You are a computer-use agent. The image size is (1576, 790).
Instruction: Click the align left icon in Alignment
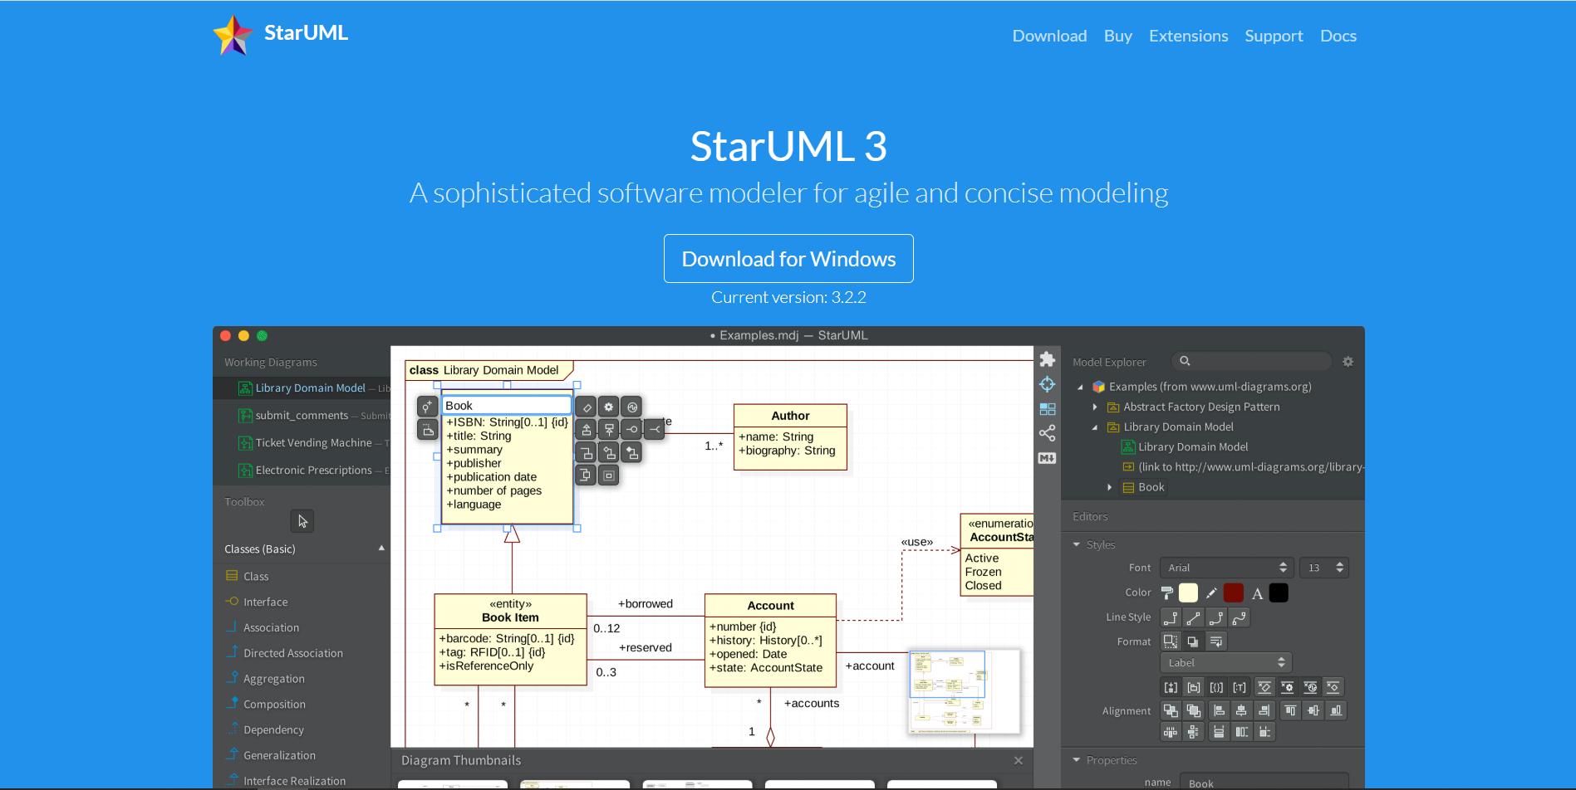point(1218,710)
